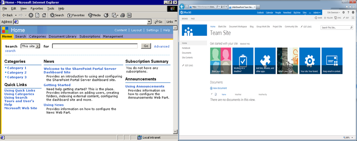Click REMOVE THIS next to Get started
357x141 pixels.
[245, 44]
